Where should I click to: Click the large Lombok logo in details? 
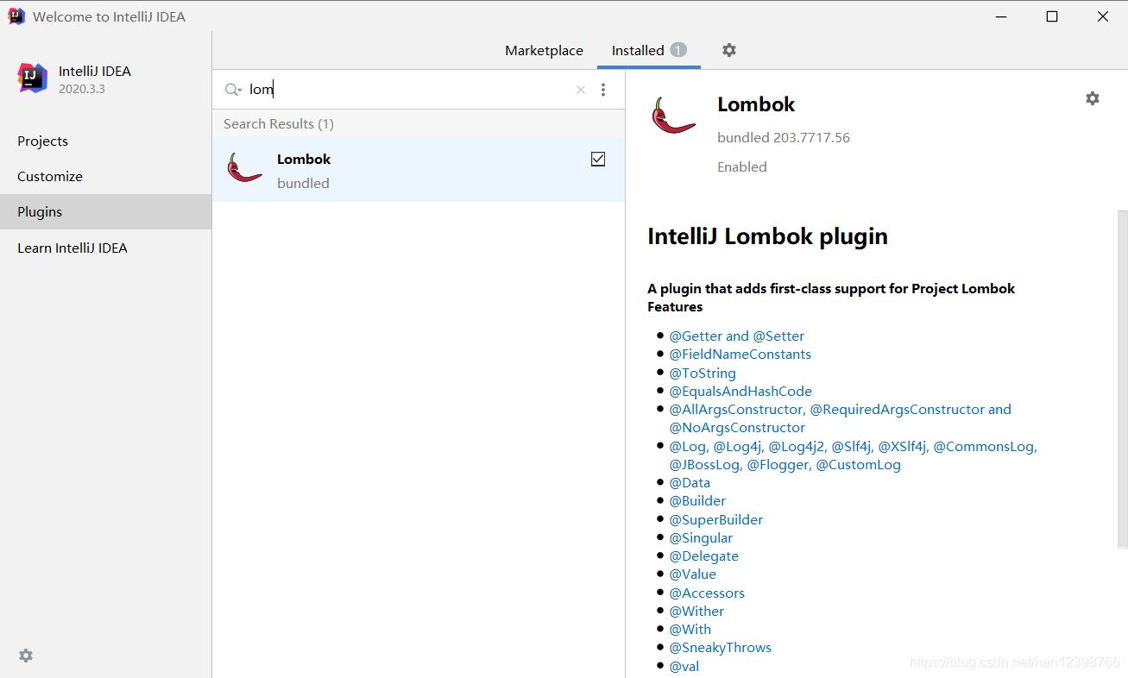click(674, 116)
